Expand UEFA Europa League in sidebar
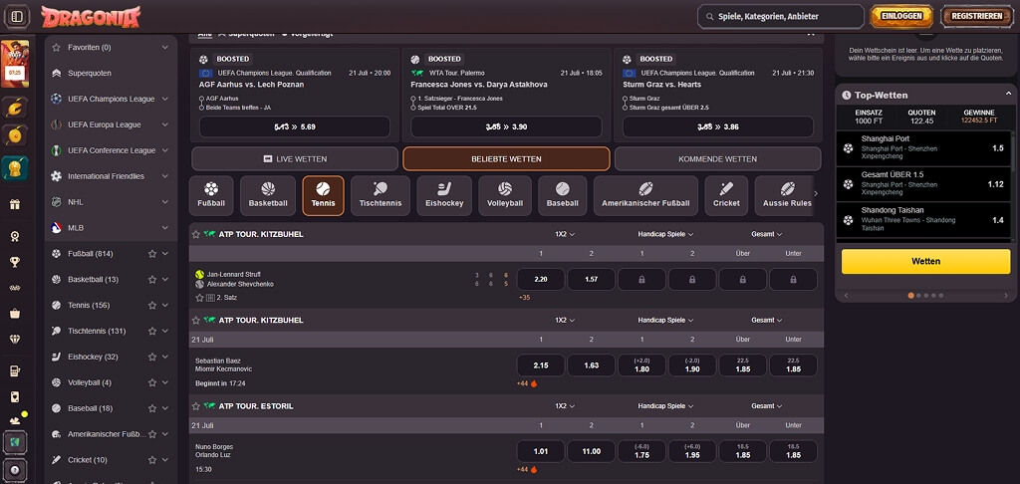1020x484 pixels. tap(165, 124)
